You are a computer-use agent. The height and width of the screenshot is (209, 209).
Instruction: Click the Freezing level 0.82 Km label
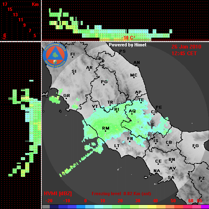point(121,194)
